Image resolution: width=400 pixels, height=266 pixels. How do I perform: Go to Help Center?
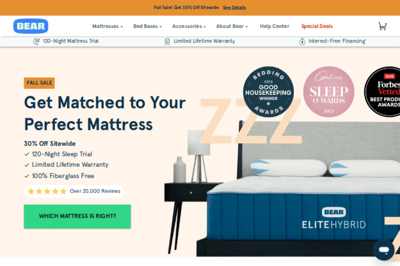pos(274,26)
